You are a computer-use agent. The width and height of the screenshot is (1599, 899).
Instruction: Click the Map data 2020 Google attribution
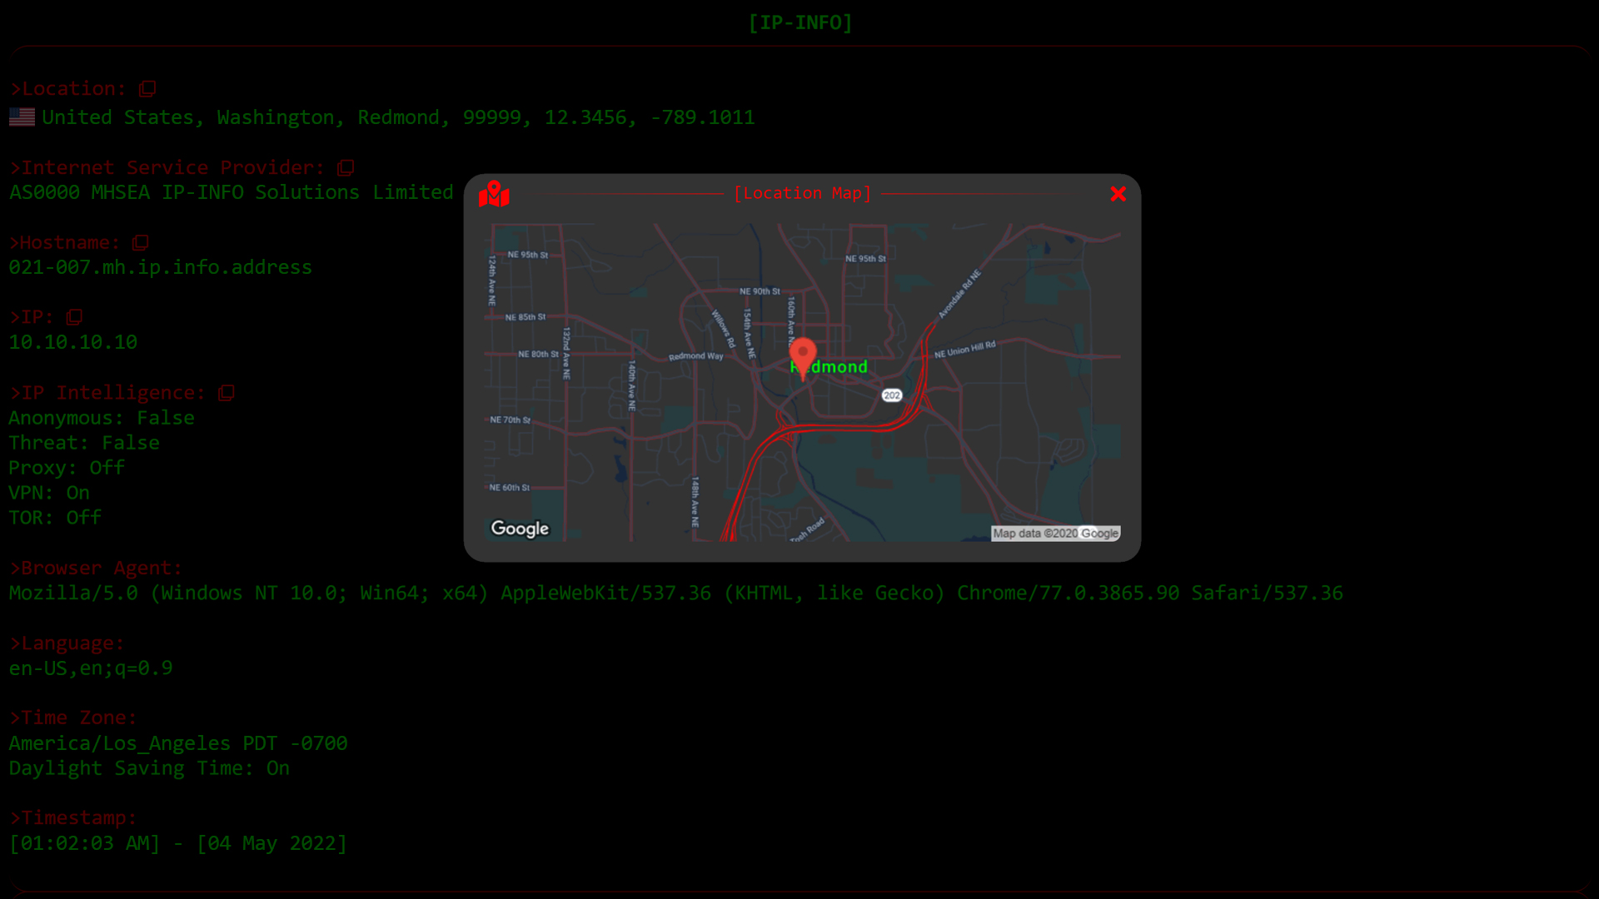[x=1055, y=533]
